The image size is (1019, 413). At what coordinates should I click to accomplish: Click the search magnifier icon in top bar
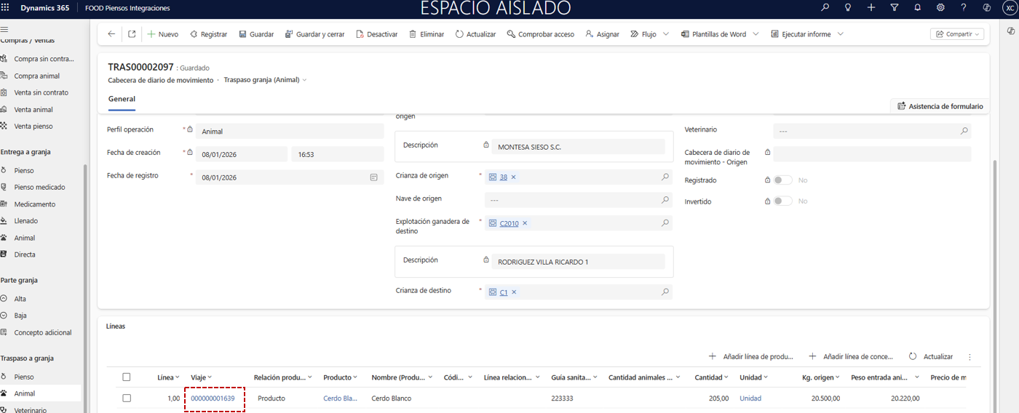pos(825,8)
